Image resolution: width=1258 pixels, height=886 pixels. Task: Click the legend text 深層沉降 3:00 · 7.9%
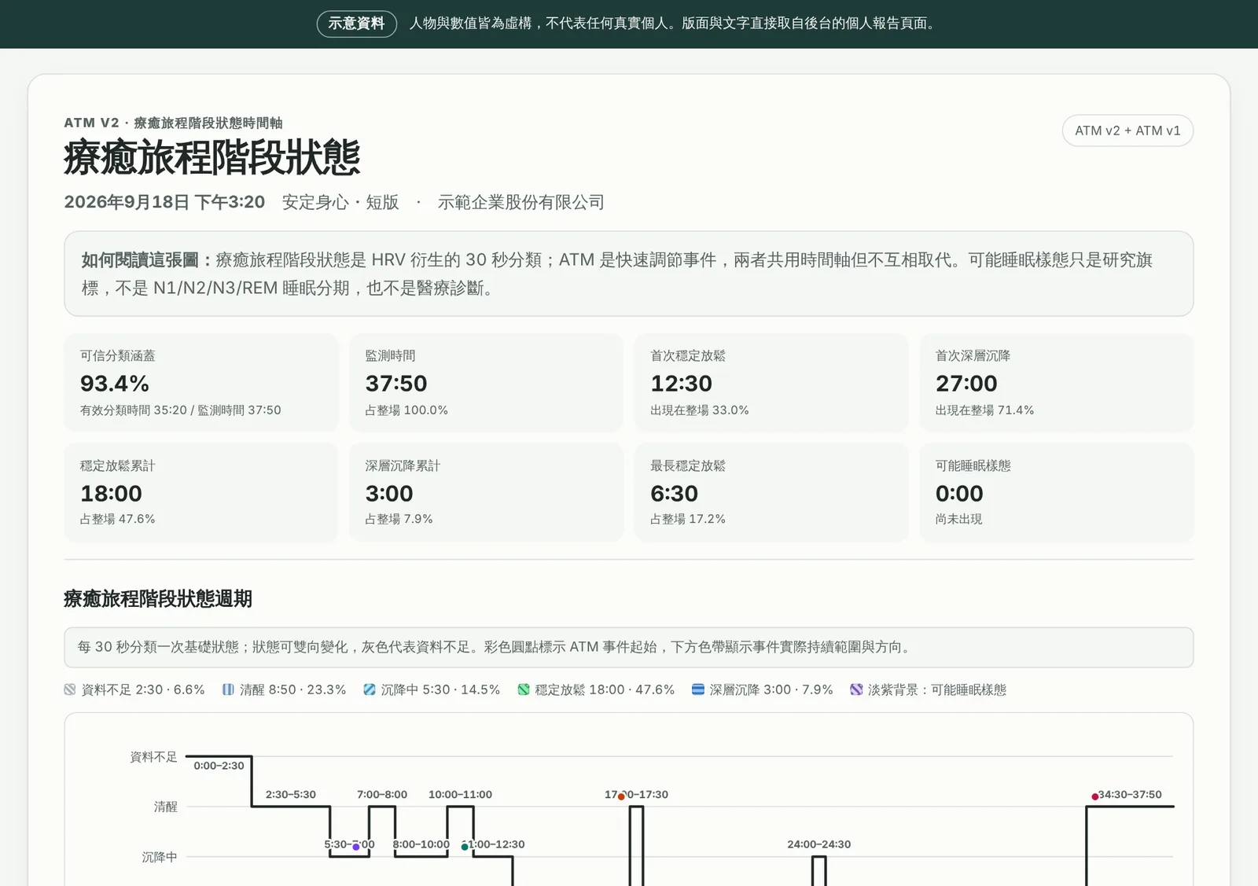coord(771,689)
